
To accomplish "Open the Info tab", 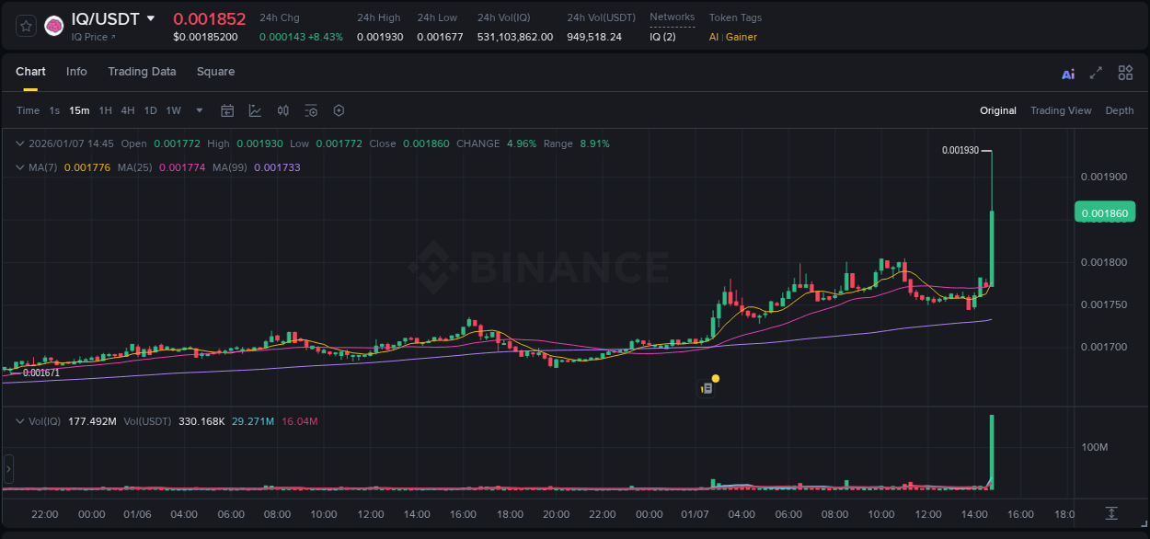I will pyautogui.click(x=76, y=72).
